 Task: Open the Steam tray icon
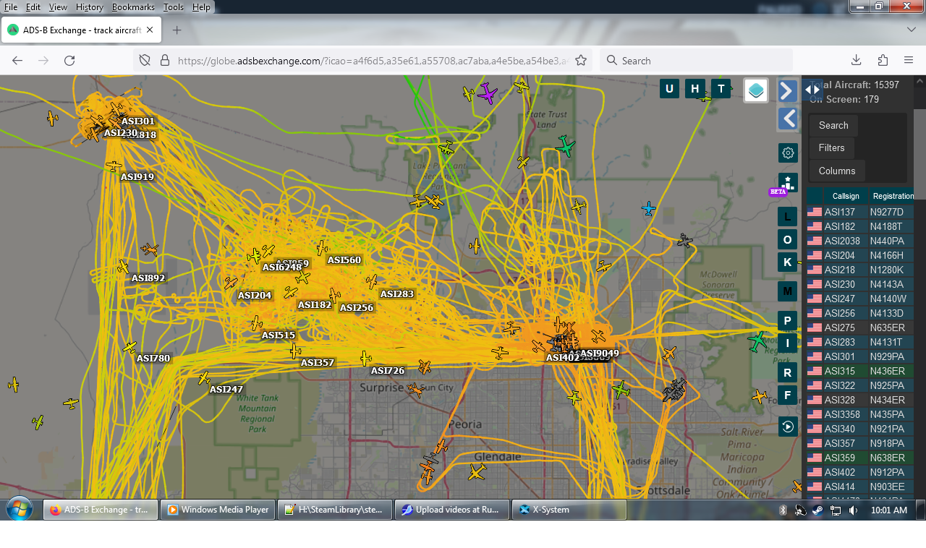(x=817, y=510)
